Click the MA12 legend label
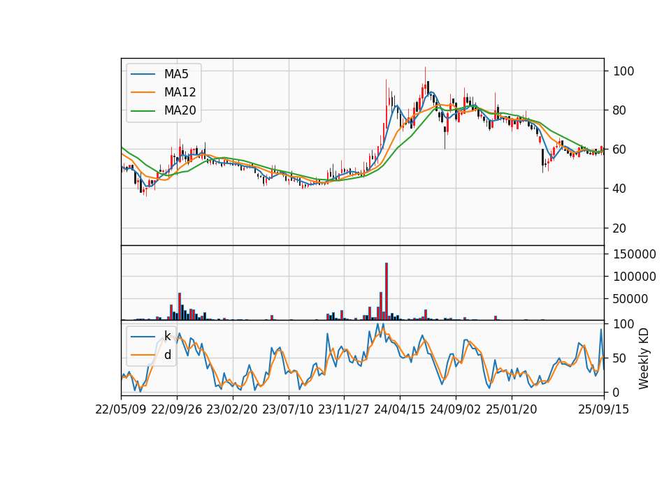The width and height of the screenshot is (671, 482). click(180, 92)
